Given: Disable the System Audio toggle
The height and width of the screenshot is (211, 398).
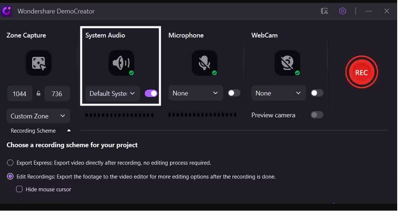Looking at the screenshot, I should click(x=151, y=93).
